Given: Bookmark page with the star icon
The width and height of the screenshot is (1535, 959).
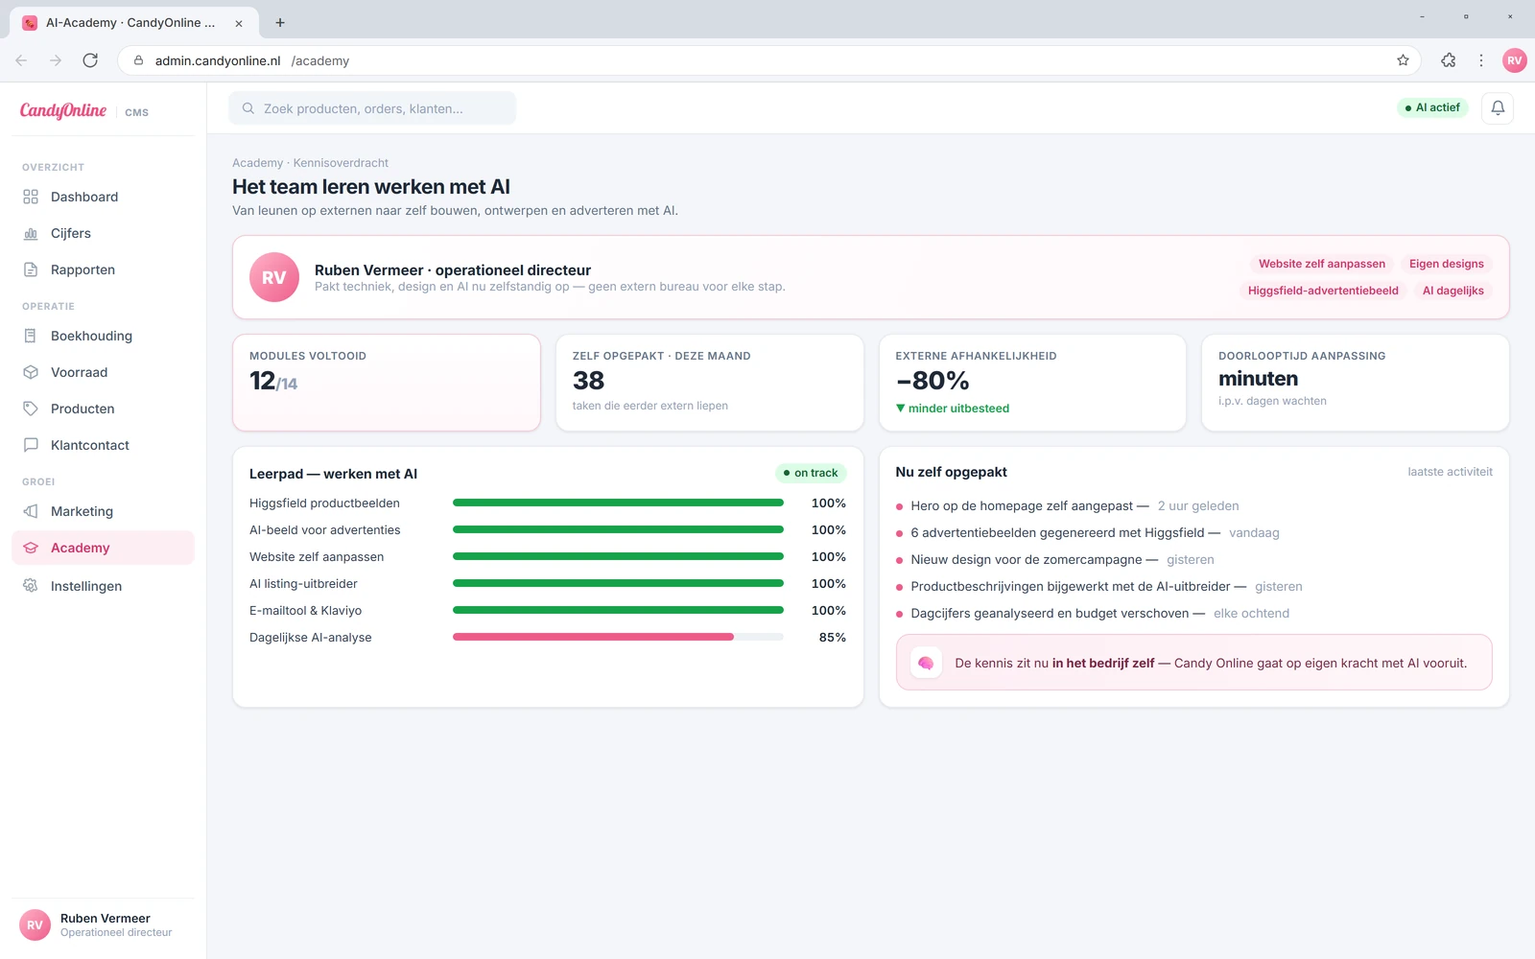Looking at the screenshot, I should coord(1403,60).
